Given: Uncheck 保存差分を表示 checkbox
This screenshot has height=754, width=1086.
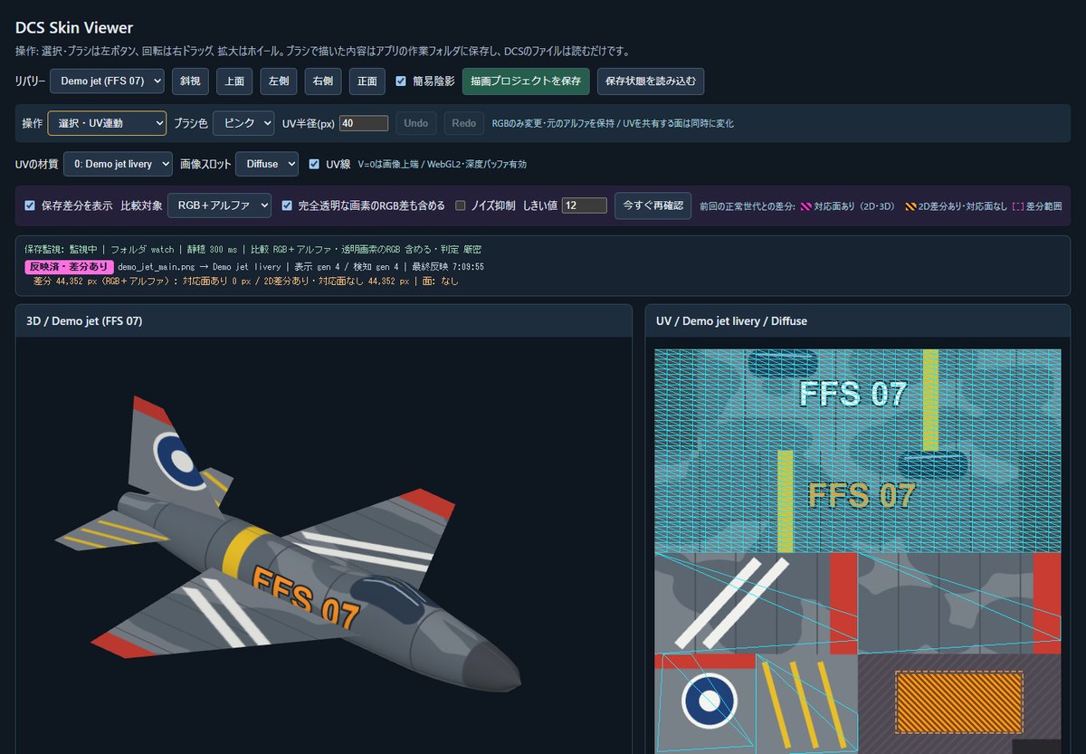Looking at the screenshot, I should pyautogui.click(x=30, y=205).
